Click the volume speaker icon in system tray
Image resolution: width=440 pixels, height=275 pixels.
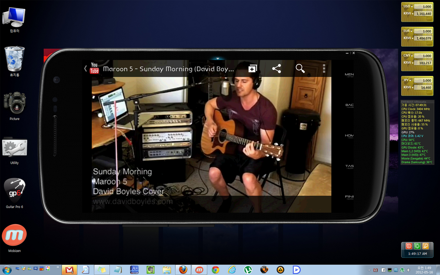[409, 270]
